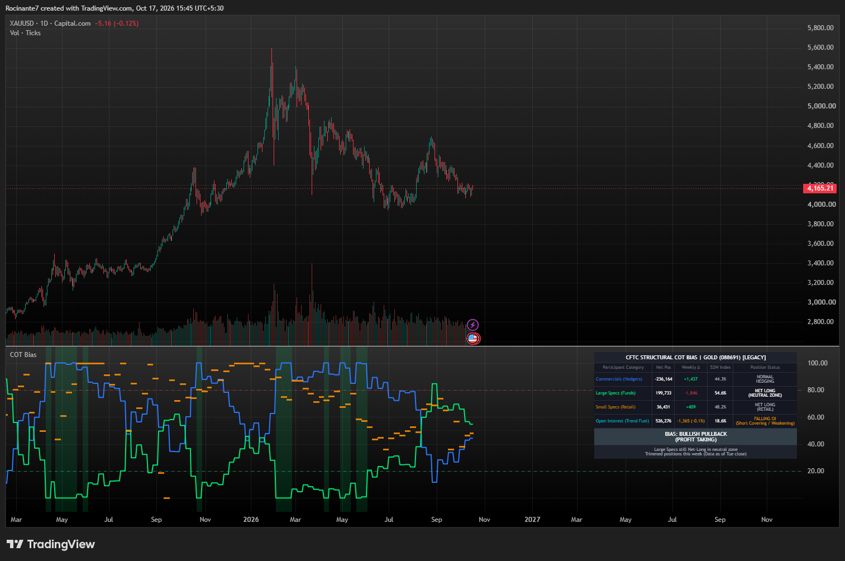
Task: Click the 36,431 net position cell
Action: tap(663, 407)
